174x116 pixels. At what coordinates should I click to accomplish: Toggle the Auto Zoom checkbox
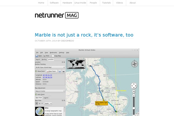coord(36,95)
